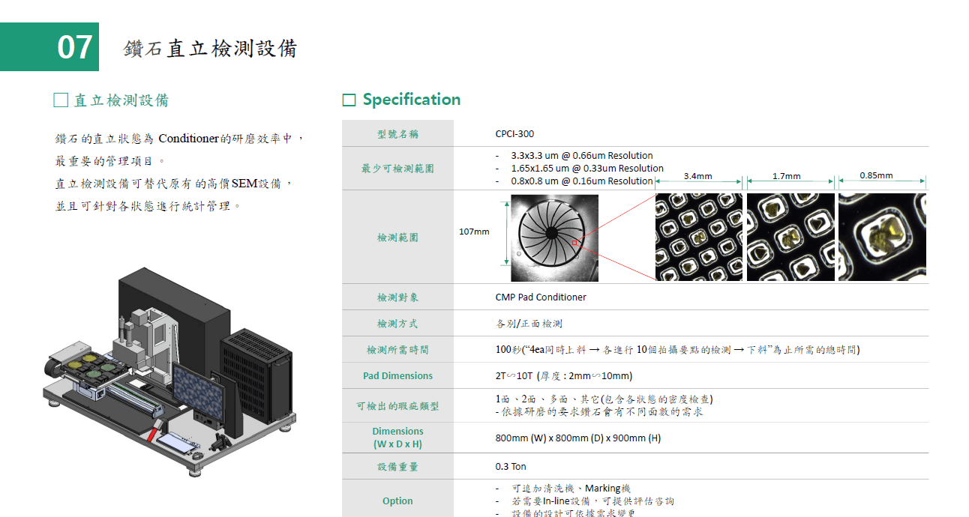Click the Dimensions (W x D x H) label
Image resolution: width=969 pixels, height=517 pixels.
click(397, 438)
